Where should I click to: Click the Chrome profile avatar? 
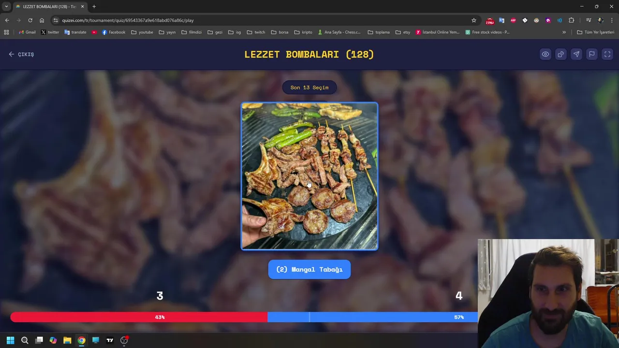600,20
